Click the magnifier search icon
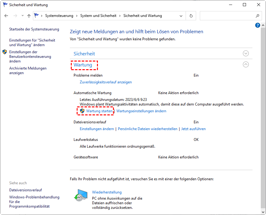266x215 pixels. (x=257, y=16)
